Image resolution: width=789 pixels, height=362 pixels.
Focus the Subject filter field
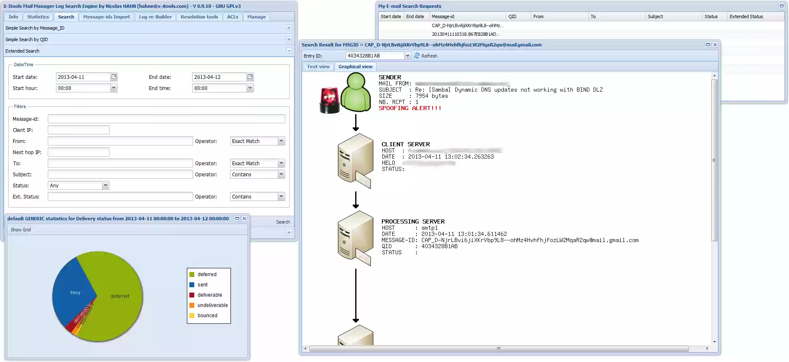[x=120, y=174]
